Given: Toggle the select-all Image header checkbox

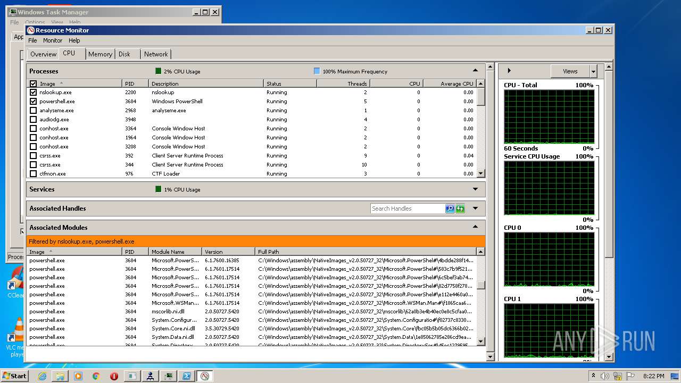Looking at the screenshot, I should click(x=34, y=84).
